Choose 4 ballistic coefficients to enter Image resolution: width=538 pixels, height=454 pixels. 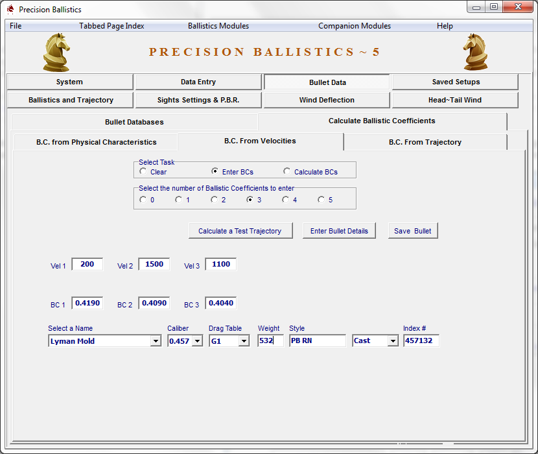point(285,200)
